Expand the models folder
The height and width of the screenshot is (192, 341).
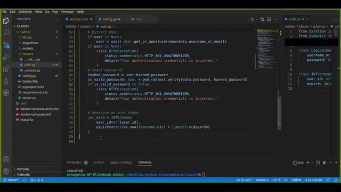[37, 49]
